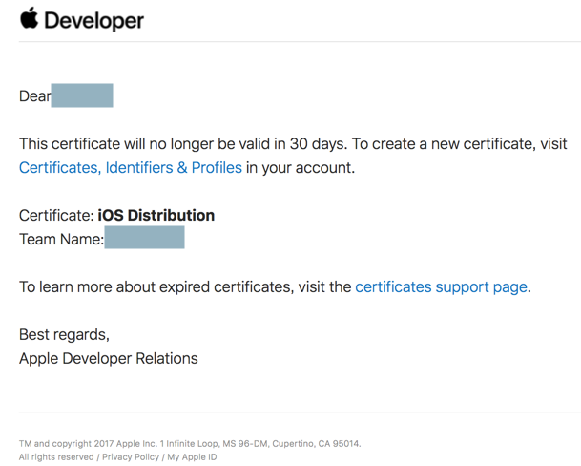
Task: Open the Privacy Policy footer link
Action: (x=131, y=457)
